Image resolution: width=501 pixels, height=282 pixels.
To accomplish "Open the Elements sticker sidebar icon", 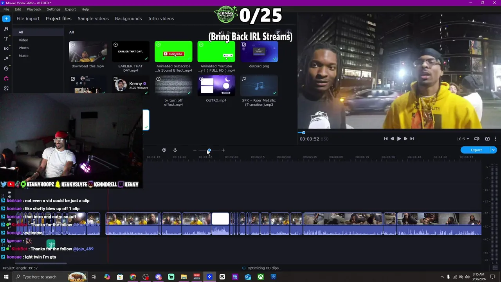I will pyautogui.click(x=6, y=68).
